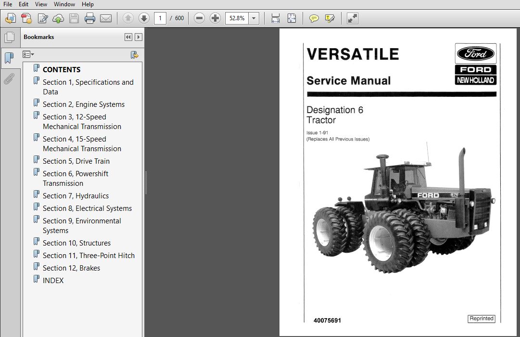Click the Export PDF file icon

(26, 18)
